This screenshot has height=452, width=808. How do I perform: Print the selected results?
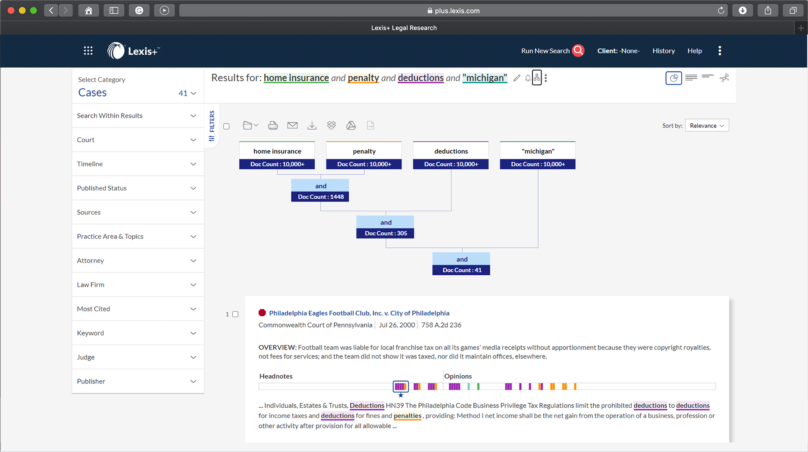point(272,125)
